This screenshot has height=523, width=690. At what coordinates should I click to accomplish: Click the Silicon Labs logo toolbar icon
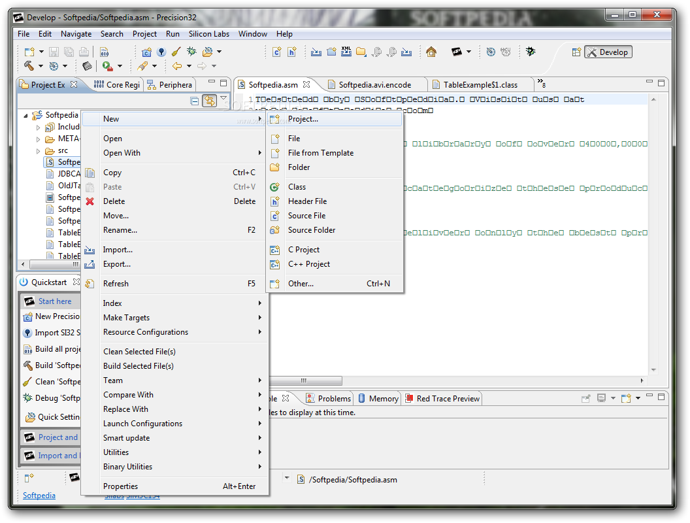click(457, 52)
